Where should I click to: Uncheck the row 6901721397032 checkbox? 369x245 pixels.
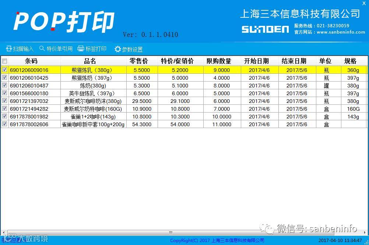pyautogui.click(x=4, y=101)
